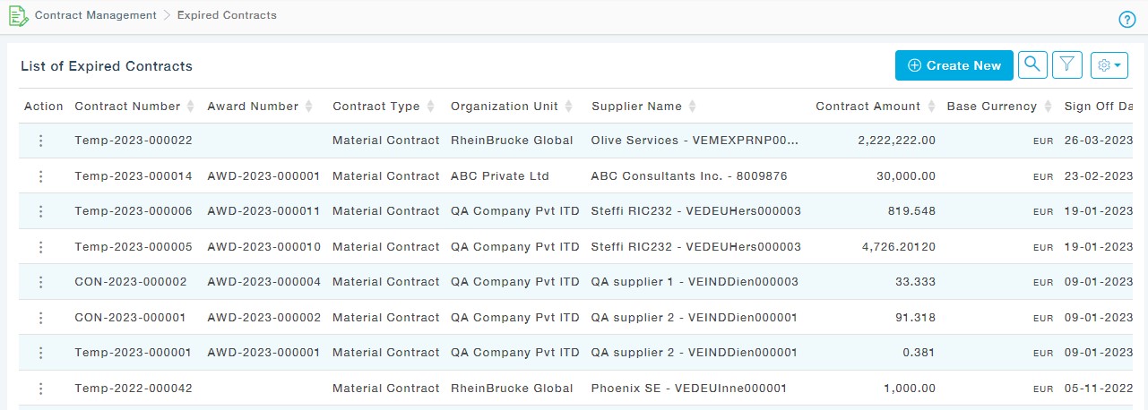This screenshot has height=410, width=1148.
Task: Open action menu for Temp-2023-000014
Action: (x=40, y=176)
